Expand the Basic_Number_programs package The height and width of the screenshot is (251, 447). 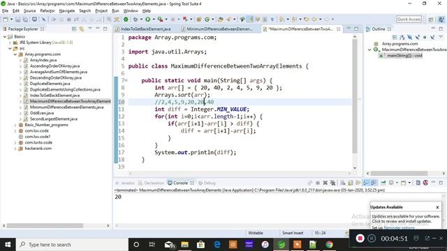(x=15, y=125)
